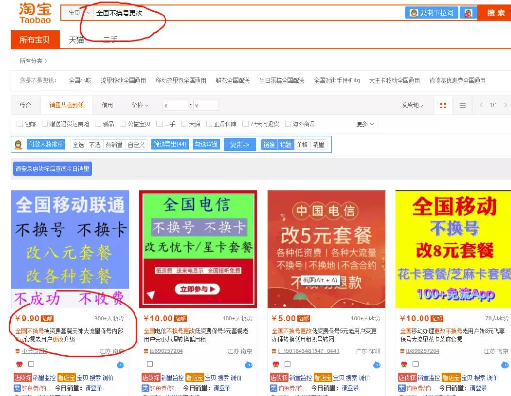The image size is (511, 396).
Task: Expand the 更多 filter options
Action: pos(365,124)
